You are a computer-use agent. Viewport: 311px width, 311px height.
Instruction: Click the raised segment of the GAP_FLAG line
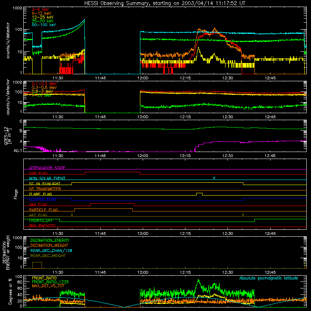pos(112,172)
